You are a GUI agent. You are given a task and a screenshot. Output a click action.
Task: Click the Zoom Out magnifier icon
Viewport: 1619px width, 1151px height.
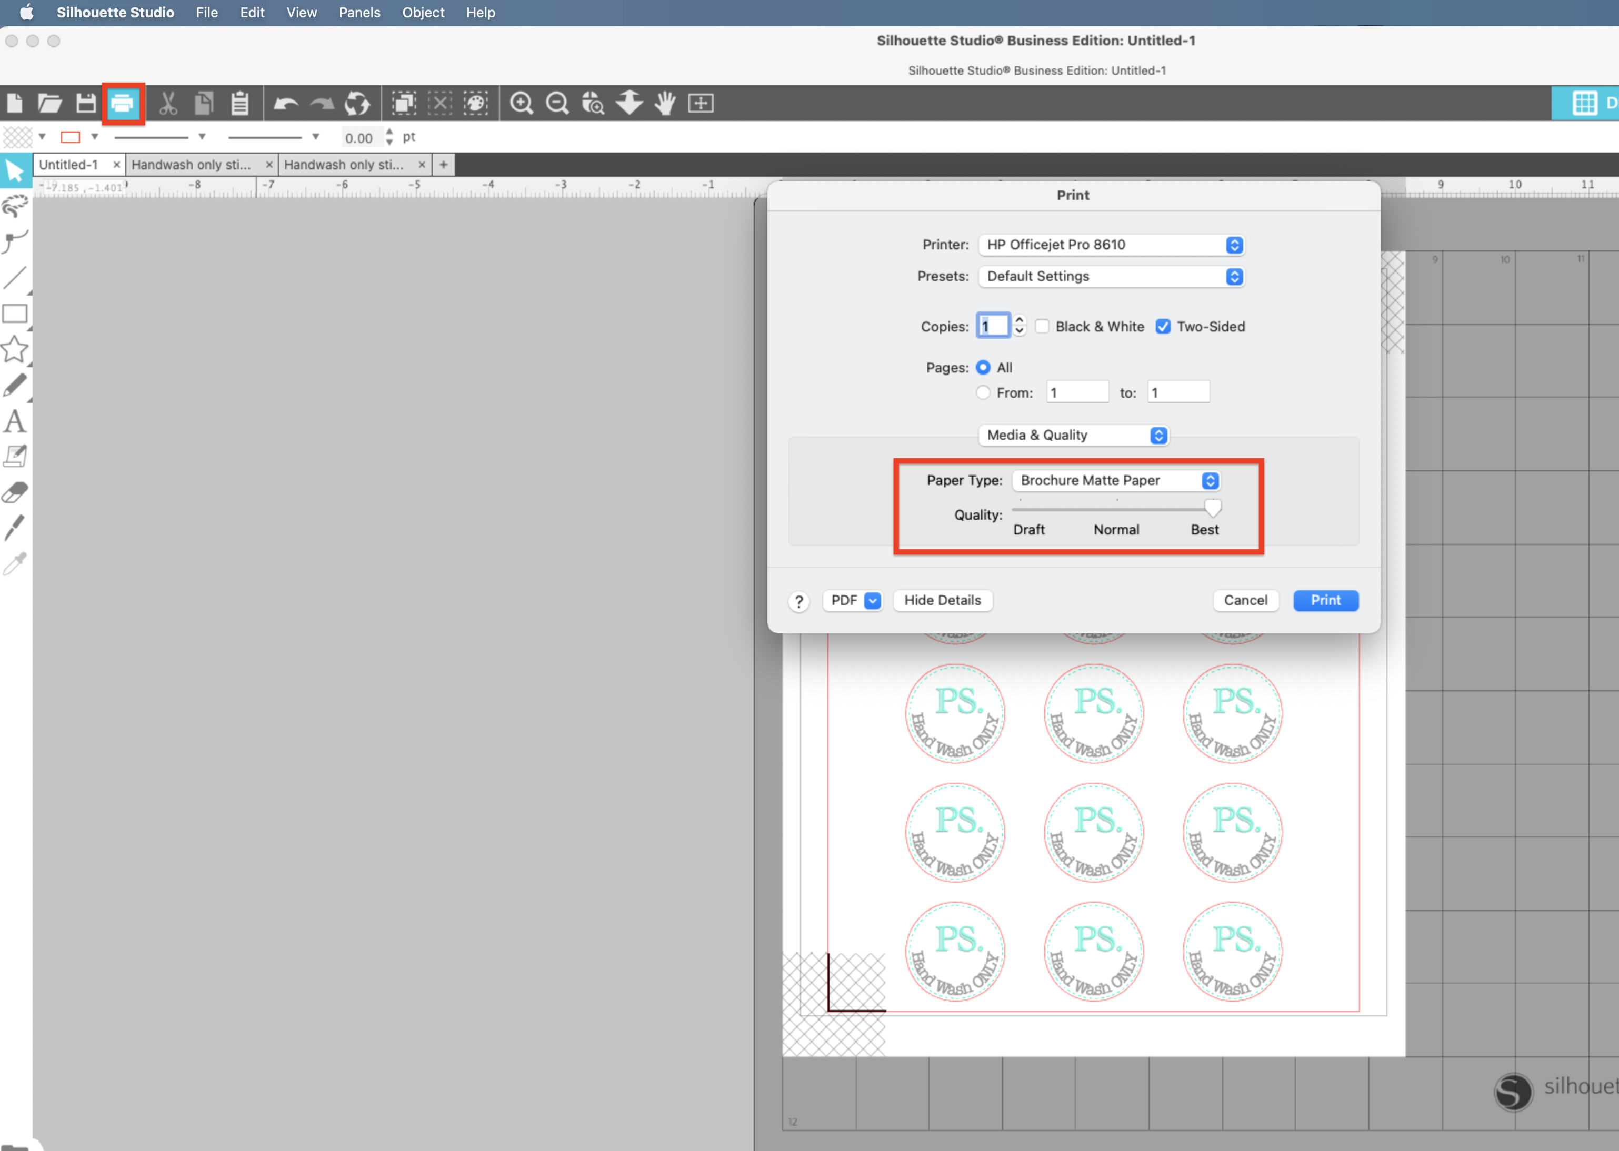tap(557, 104)
